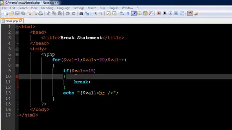Viewport: 232px width, 130px height.
Task: Close the break.php tab with its X
Action: 21,21
